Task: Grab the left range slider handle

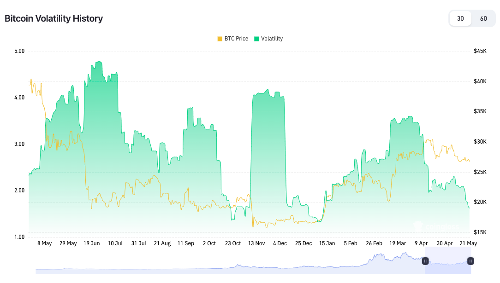Action: tap(425, 261)
